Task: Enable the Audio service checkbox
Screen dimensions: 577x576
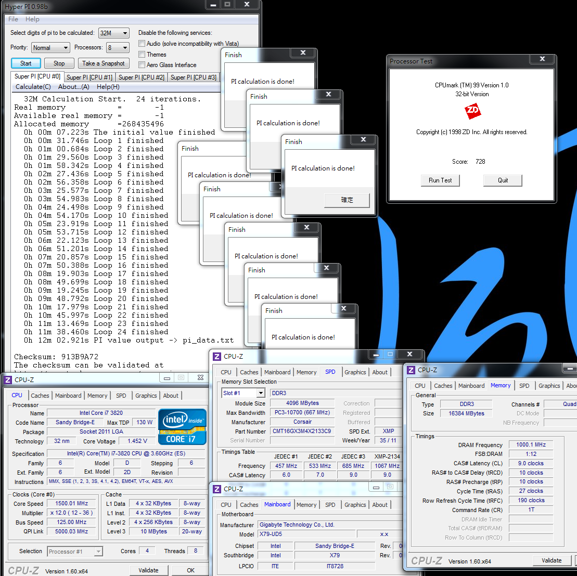Action: coord(142,43)
